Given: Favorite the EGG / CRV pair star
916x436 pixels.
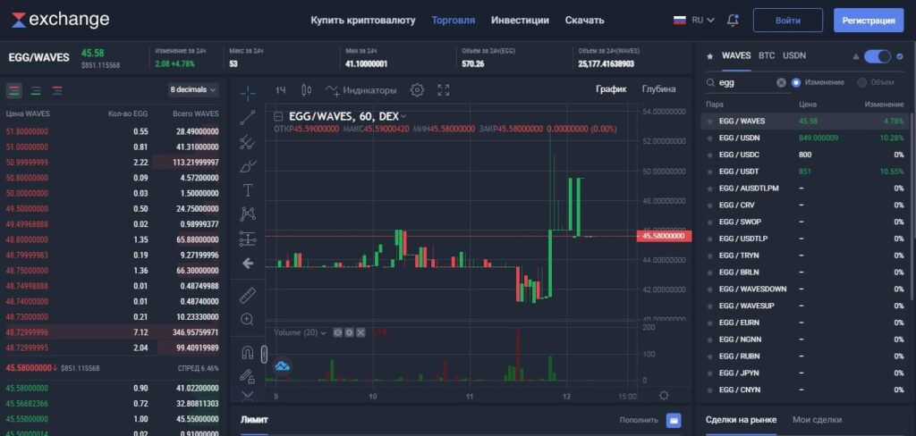Looking at the screenshot, I should point(709,205).
